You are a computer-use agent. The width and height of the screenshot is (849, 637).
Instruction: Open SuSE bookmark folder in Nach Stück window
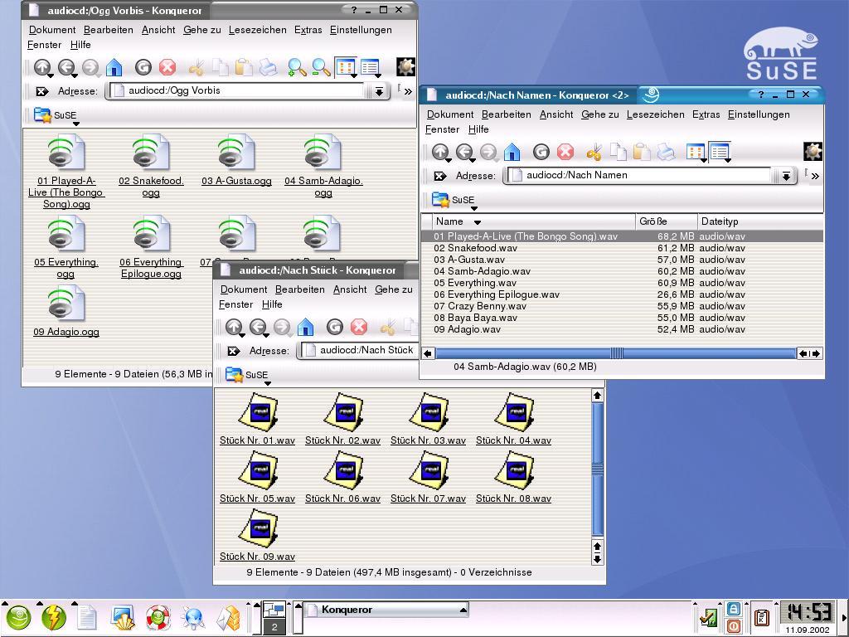(x=247, y=374)
